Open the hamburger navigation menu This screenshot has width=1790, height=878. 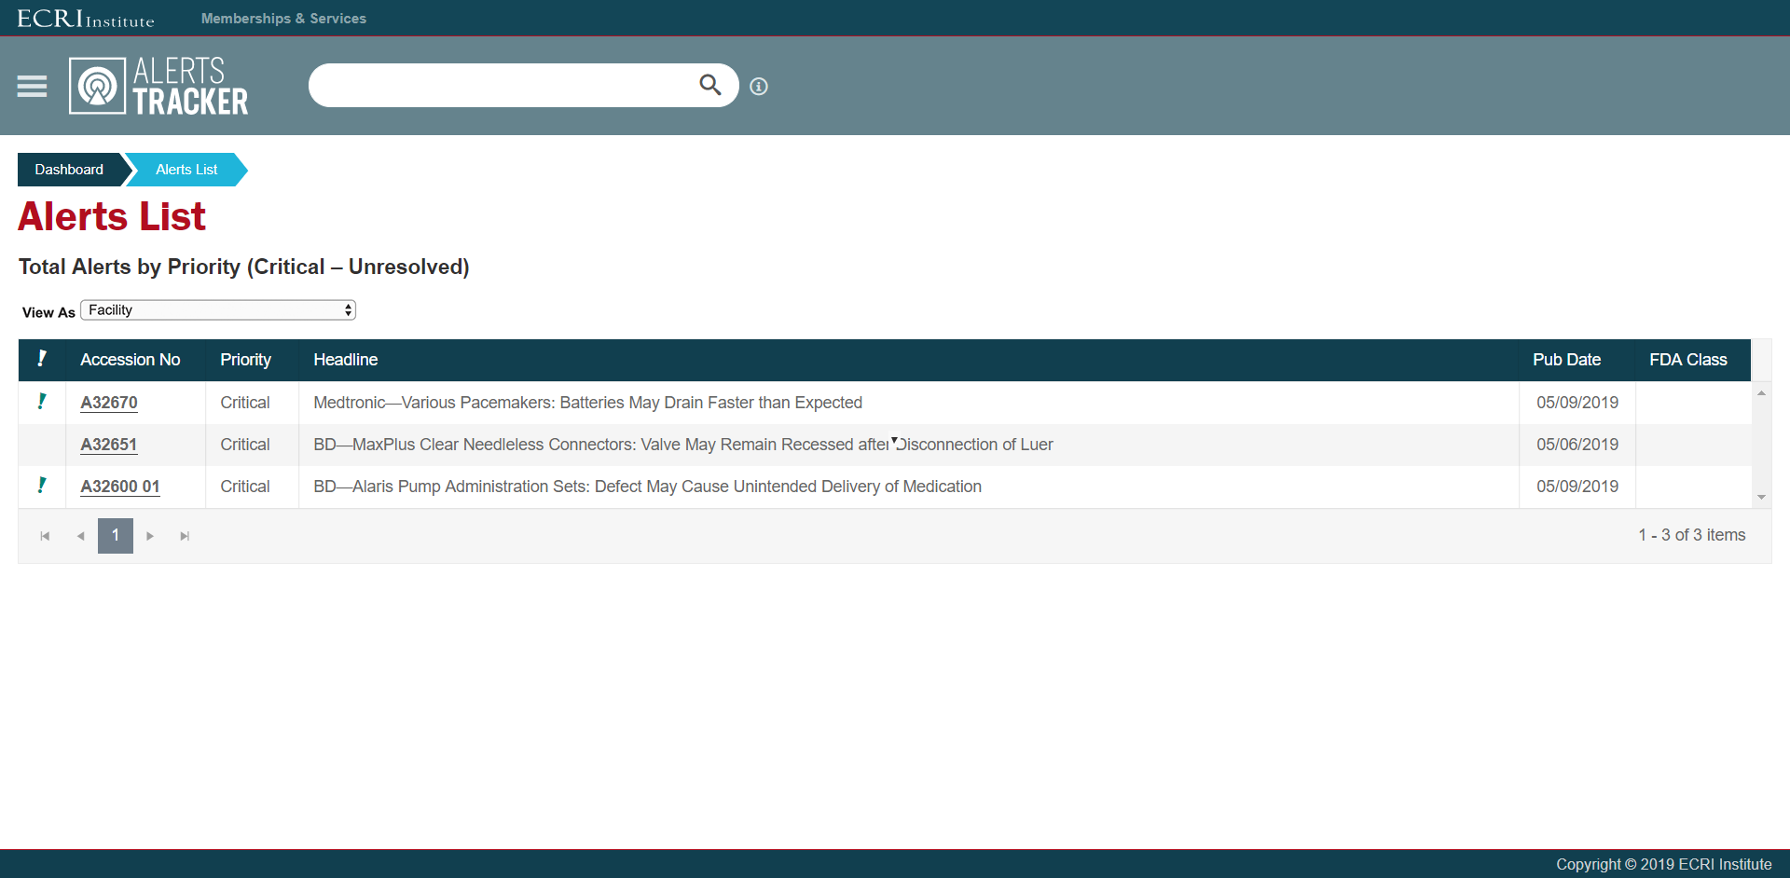(32, 86)
